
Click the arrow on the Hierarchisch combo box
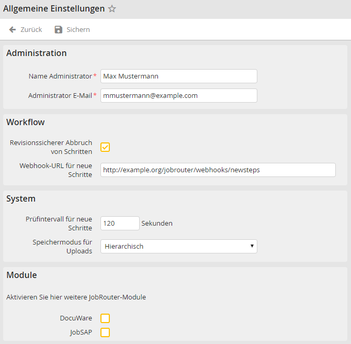[252, 246]
